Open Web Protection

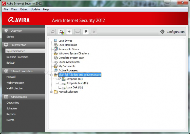pos(15,83)
